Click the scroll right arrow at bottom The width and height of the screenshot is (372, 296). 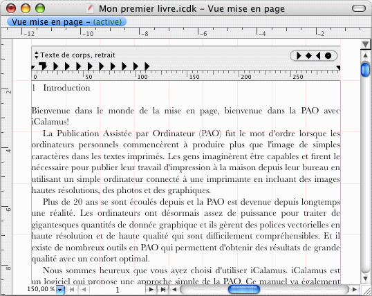point(355,289)
